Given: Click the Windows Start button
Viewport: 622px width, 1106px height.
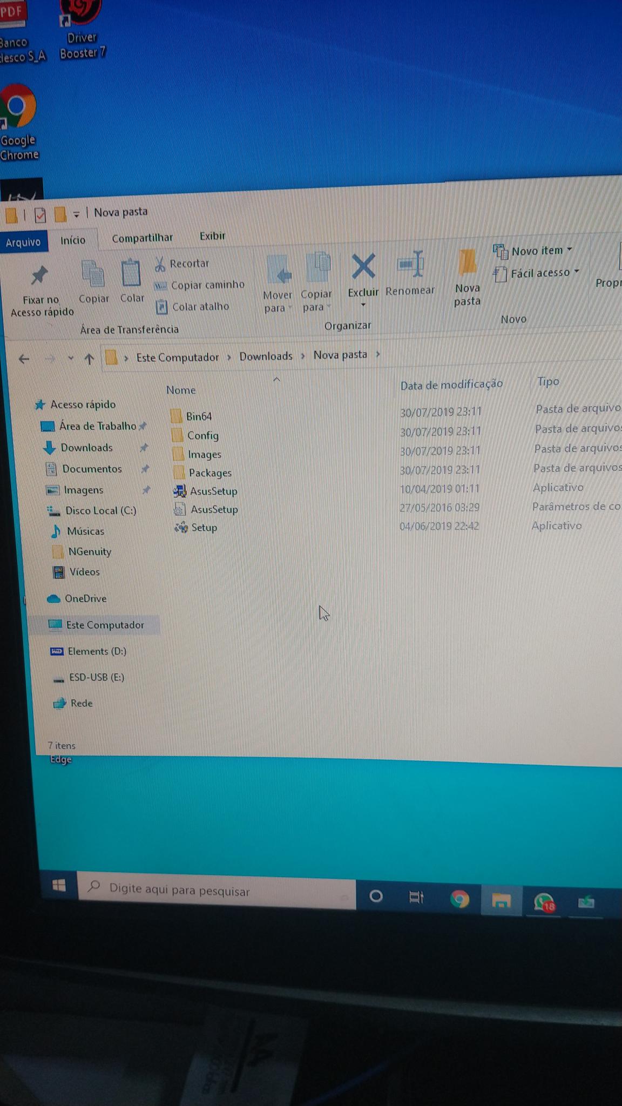Looking at the screenshot, I should [x=59, y=885].
